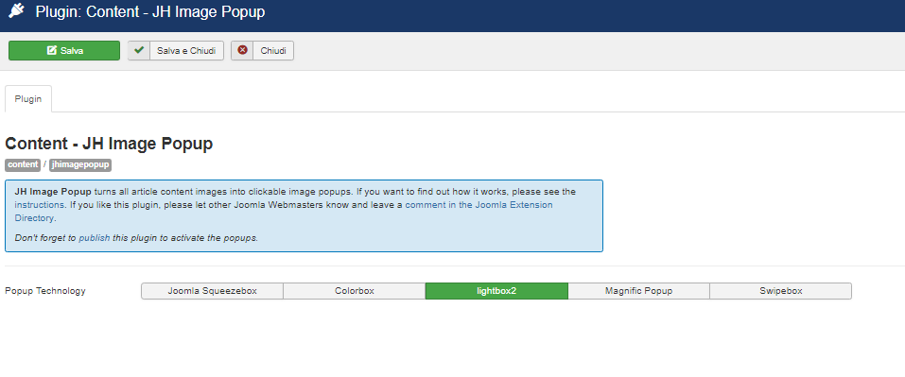Click the Popup Technology label
This screenshot has width=905, height=377.
tap(45, 290)
